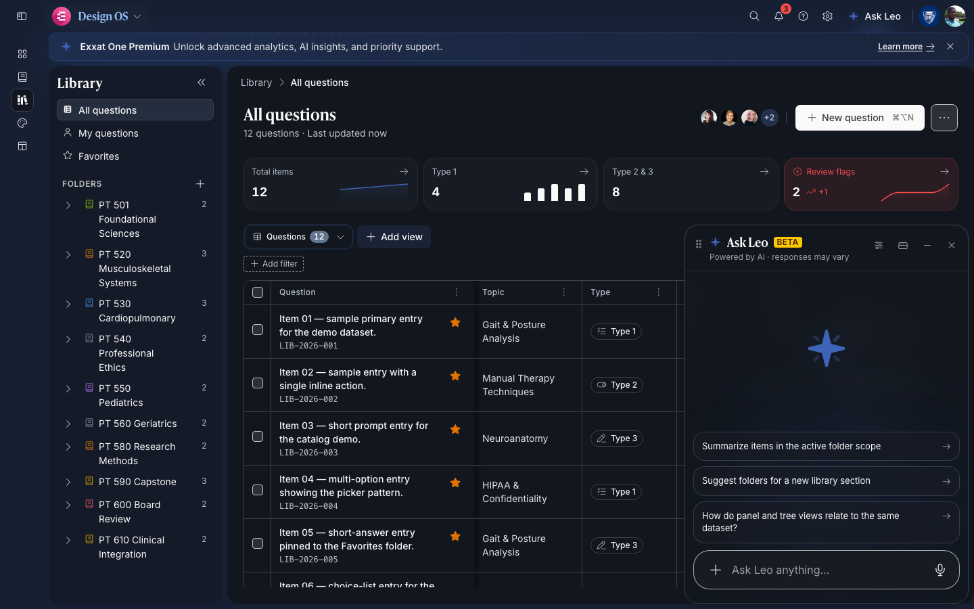Open the Review flags card
Viewport: 974px width, 609px height.
(871, 184)
